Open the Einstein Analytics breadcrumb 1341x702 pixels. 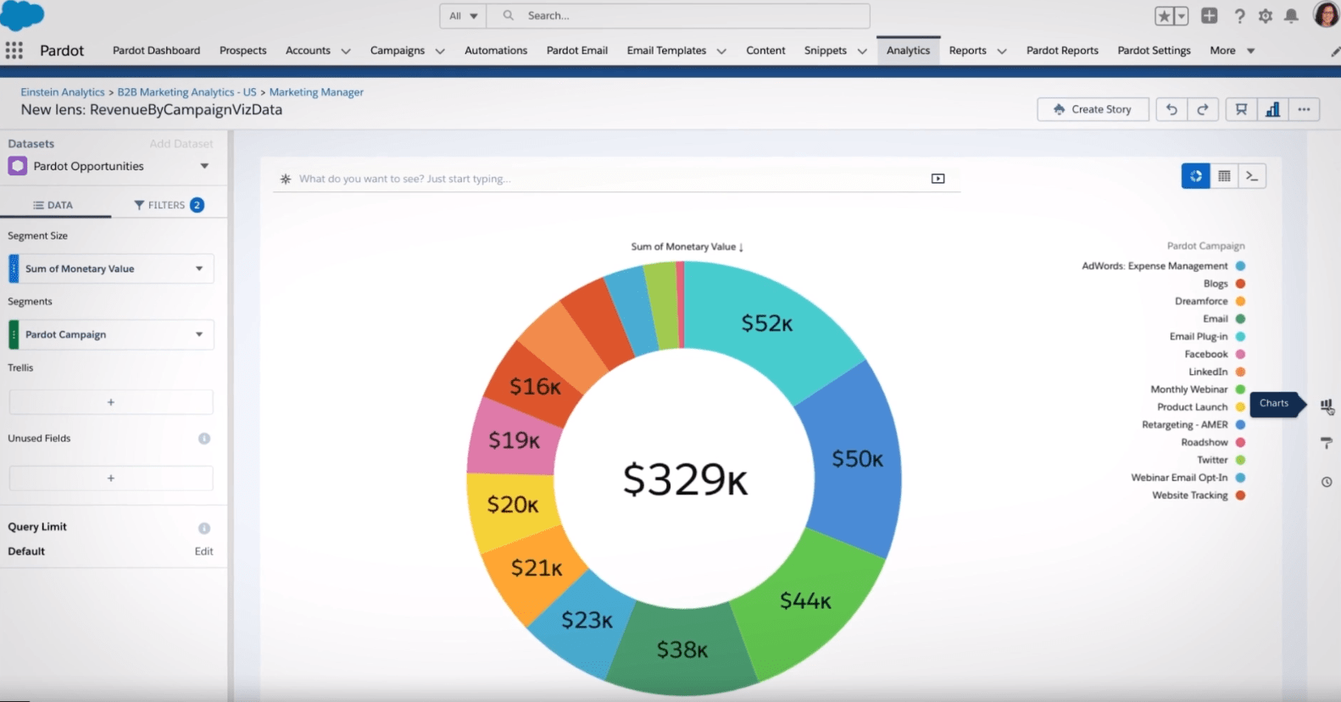[x=63, y=92]
